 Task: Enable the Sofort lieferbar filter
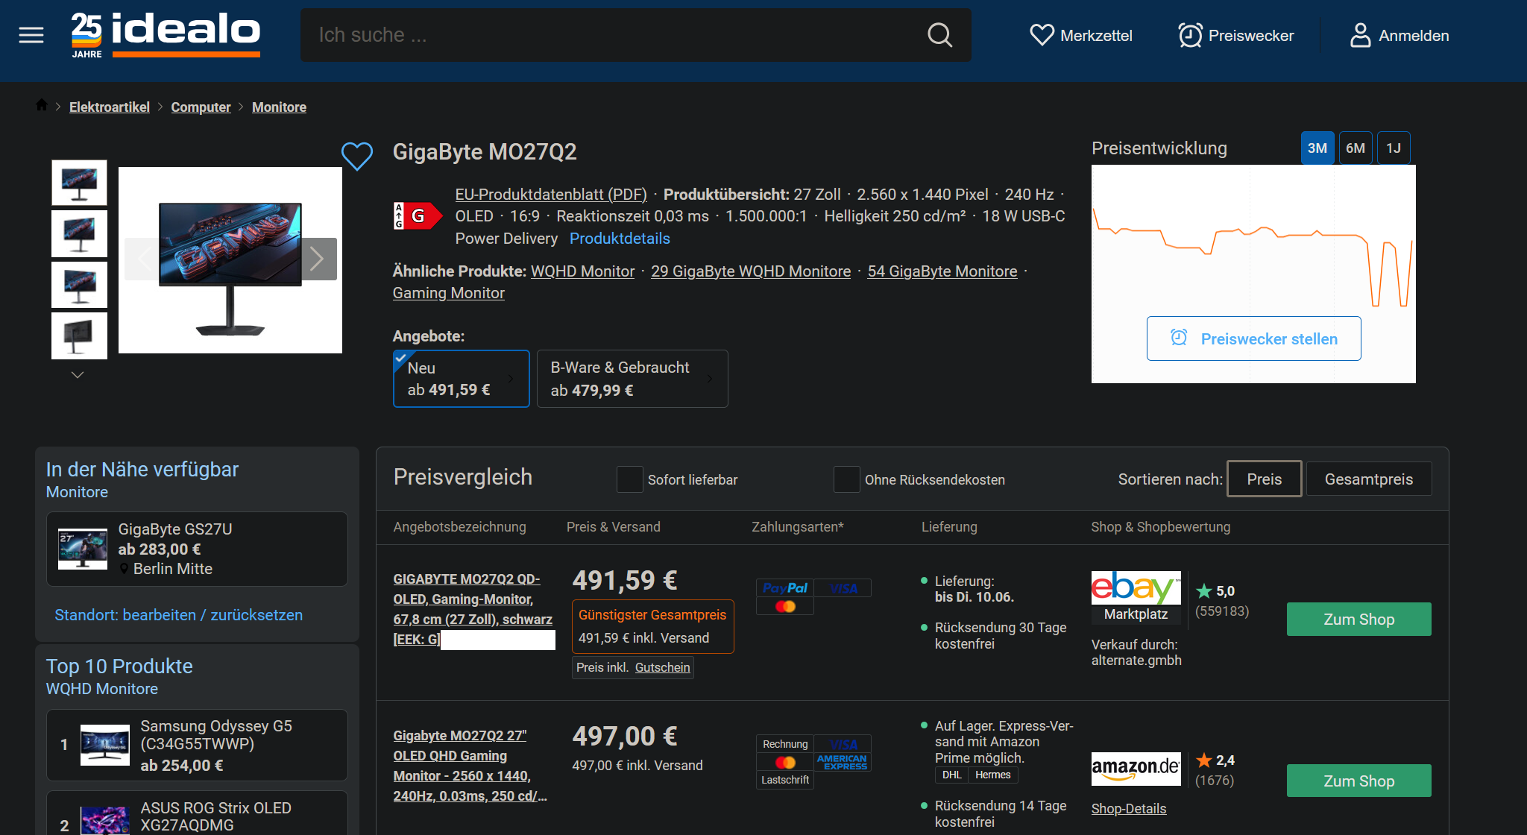630,479
